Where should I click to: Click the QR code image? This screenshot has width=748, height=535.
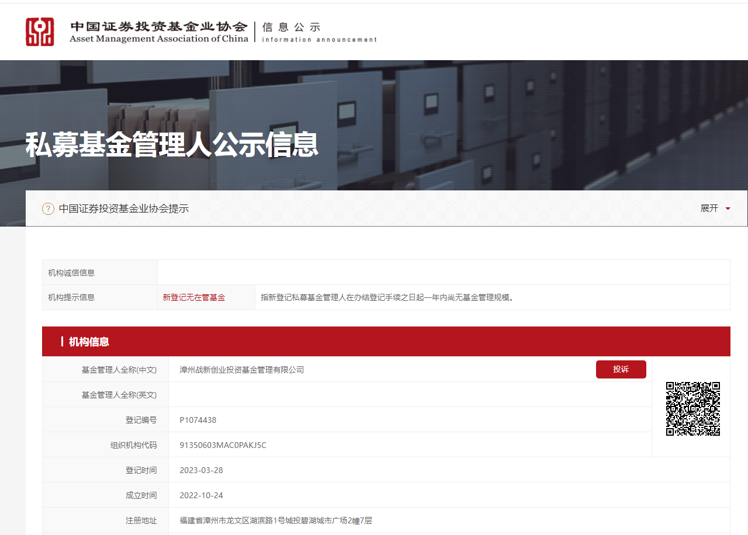click(692, 409)
